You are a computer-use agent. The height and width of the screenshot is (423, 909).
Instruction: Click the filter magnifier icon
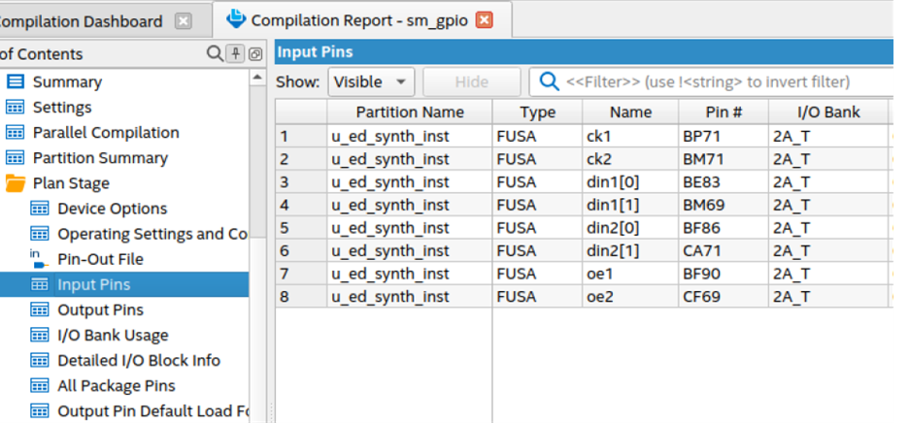[x=550, y=81]
